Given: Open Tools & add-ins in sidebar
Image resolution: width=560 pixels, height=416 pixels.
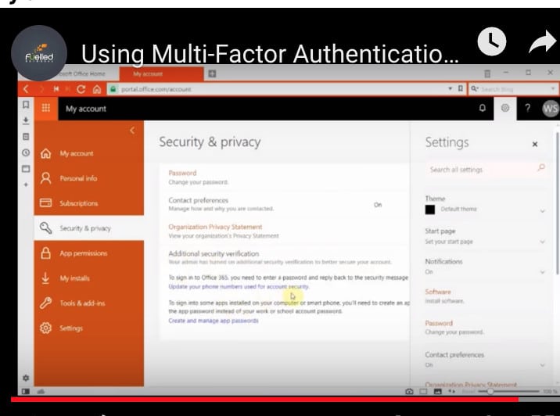Looking at the screenshot, I should pos(89,303).
